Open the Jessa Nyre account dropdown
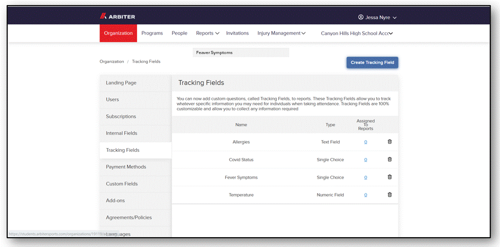The image size is (500, 247). pyautogui.click(x=377, y=17)
